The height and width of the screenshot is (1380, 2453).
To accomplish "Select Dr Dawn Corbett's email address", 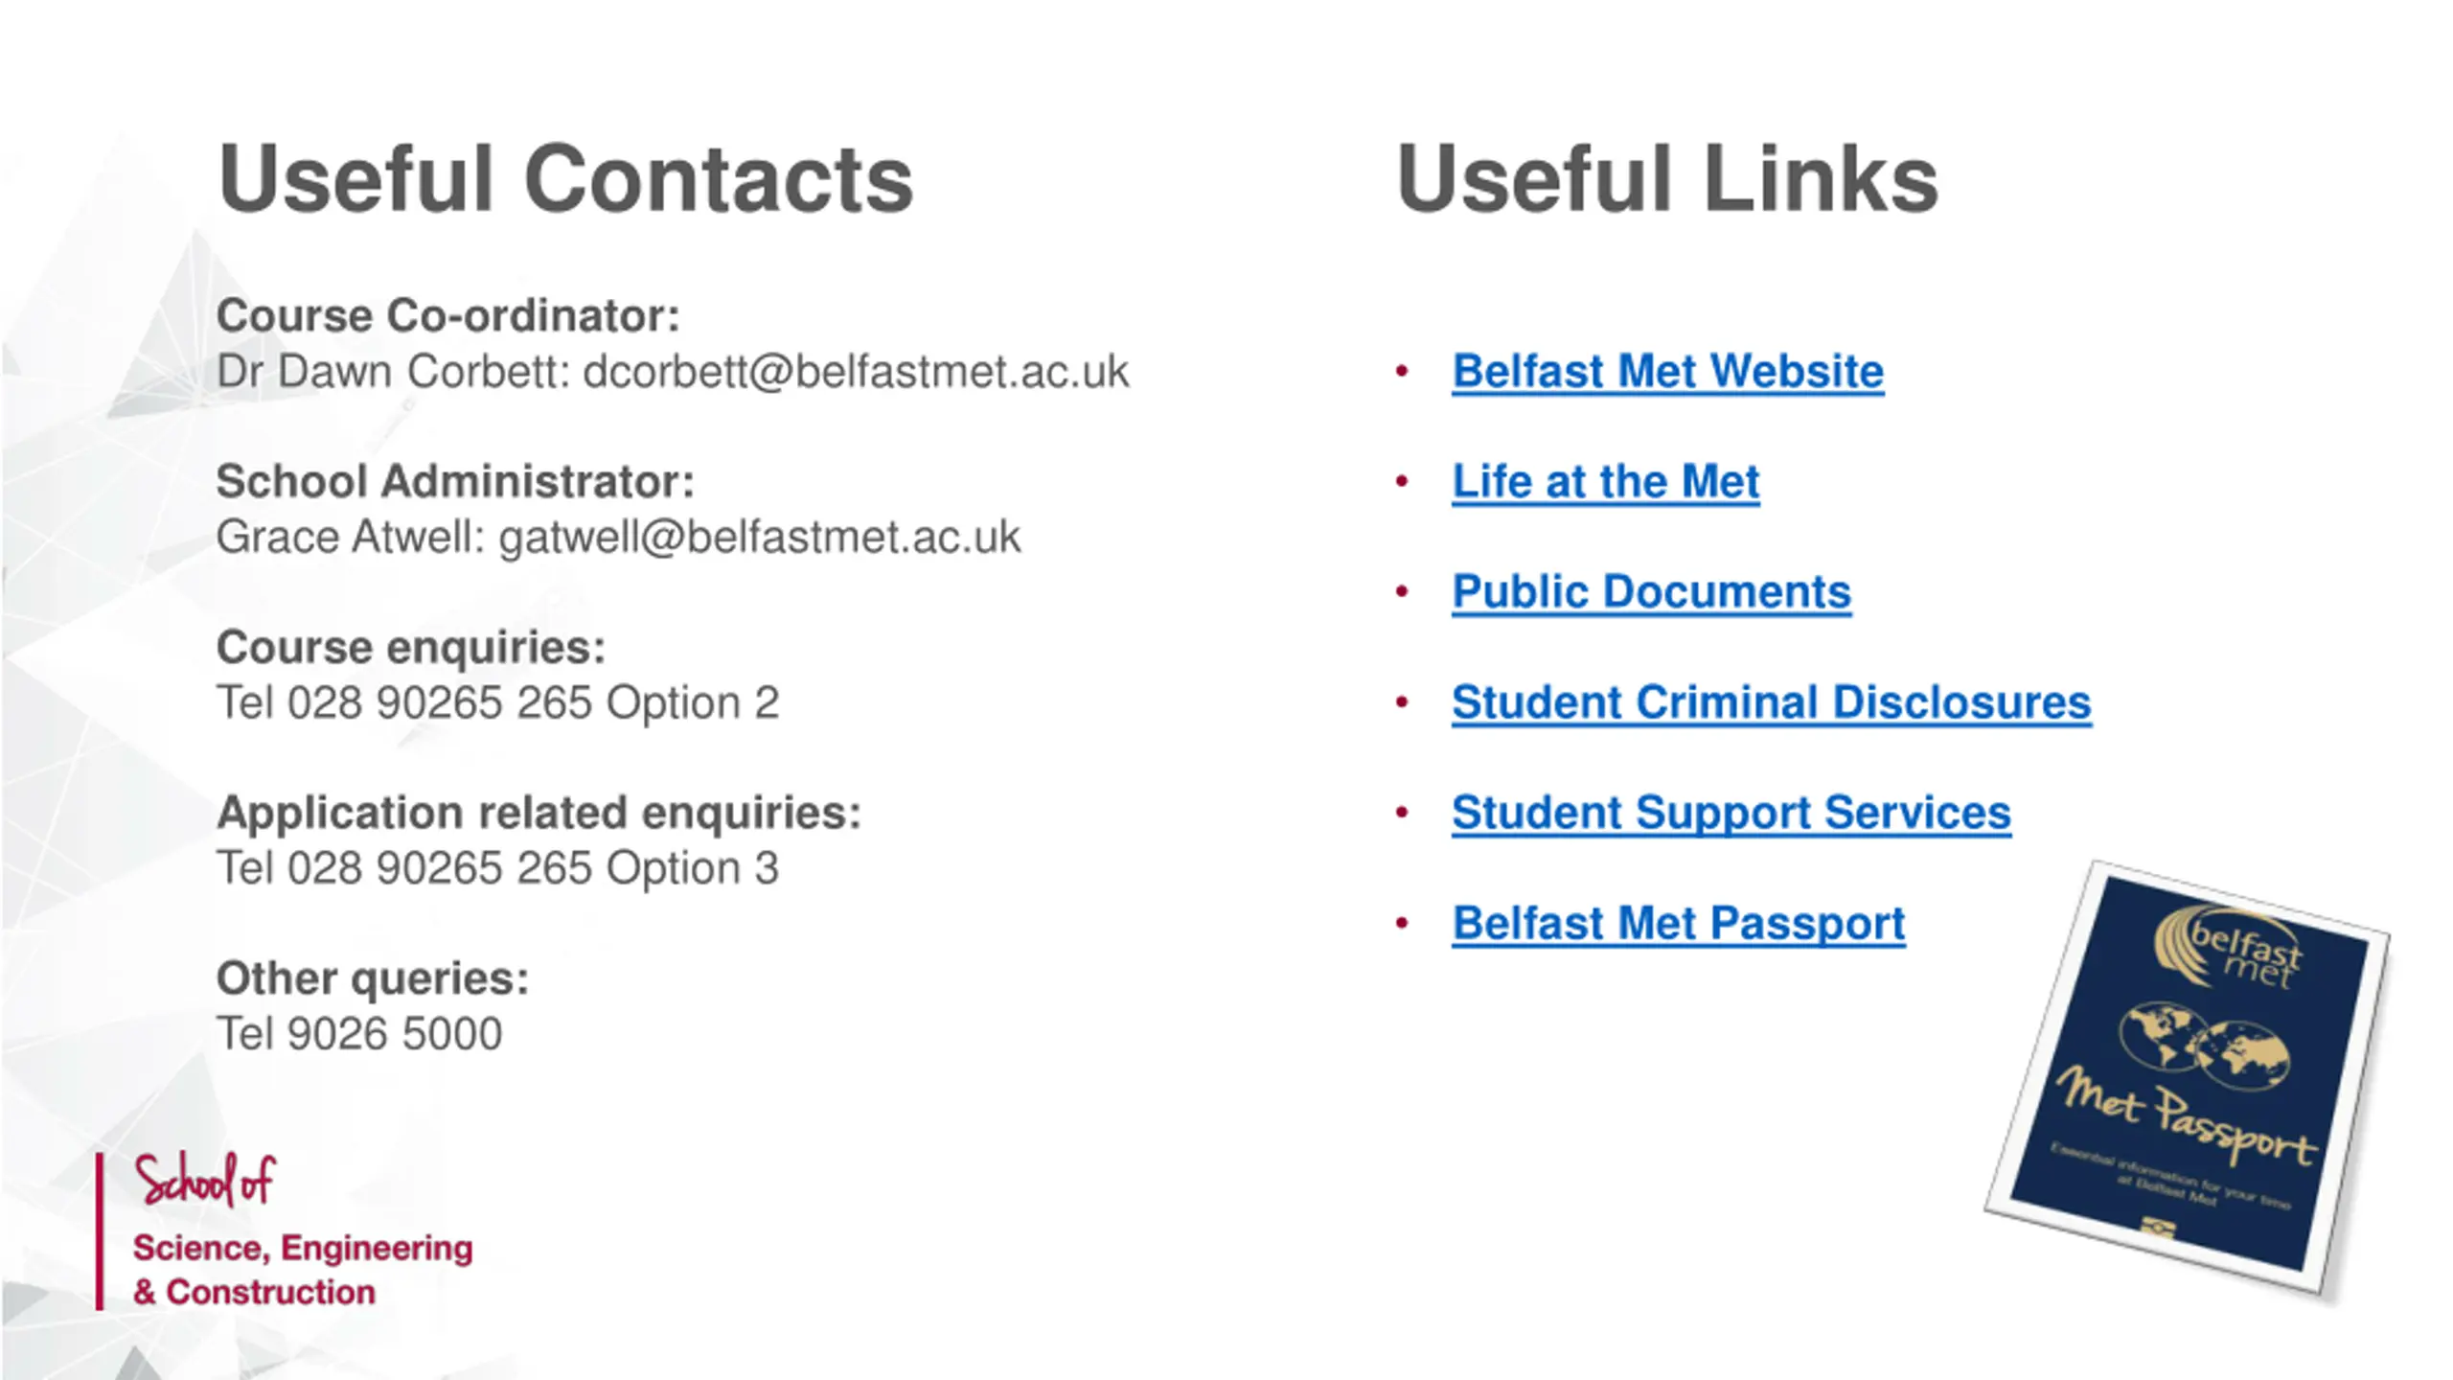I will tap(856, 372).
